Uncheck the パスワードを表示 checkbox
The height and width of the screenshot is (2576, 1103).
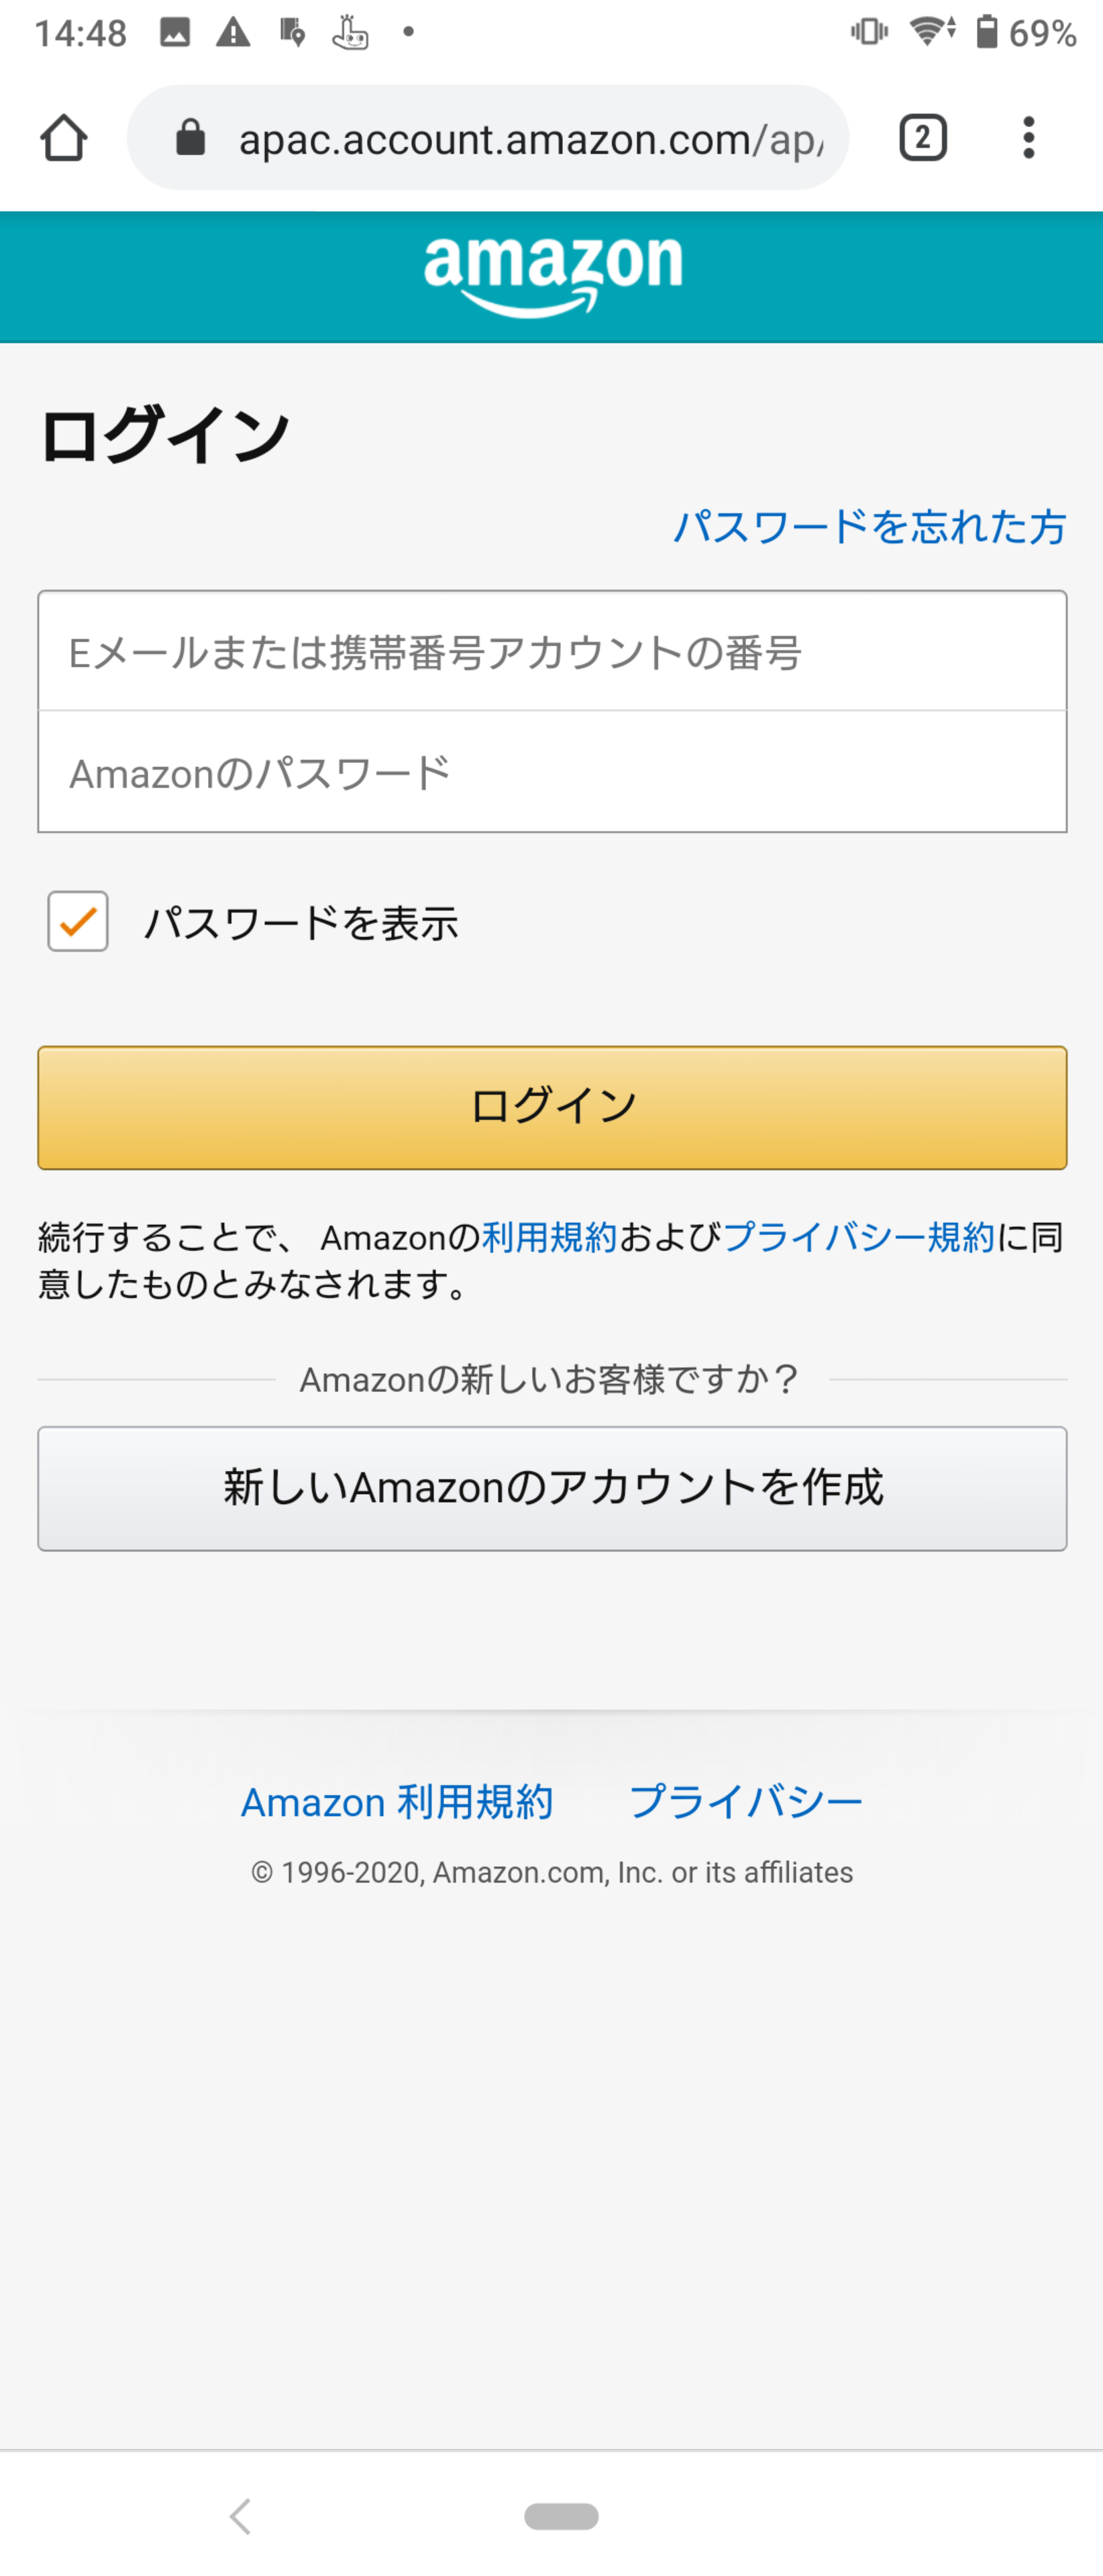pyautogui.click(x=78, y=921)
